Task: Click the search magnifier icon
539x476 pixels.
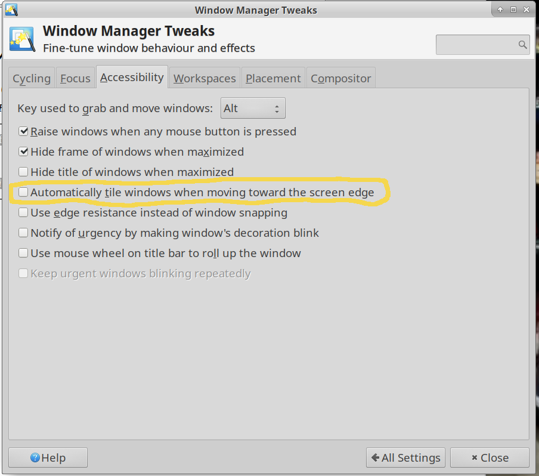Action: (x=522, y=44)
